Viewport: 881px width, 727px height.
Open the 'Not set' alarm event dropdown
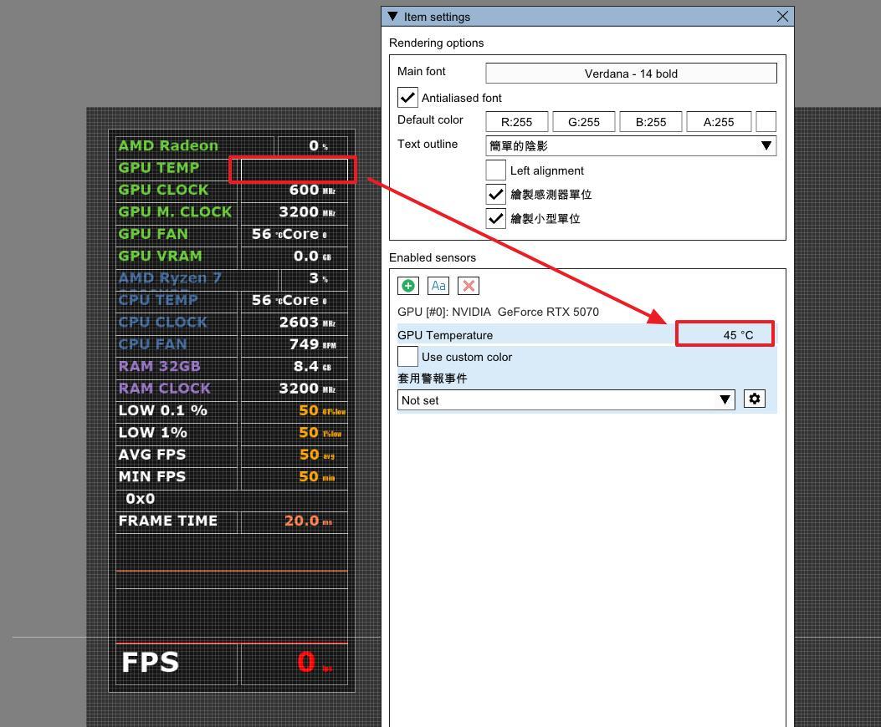pos(725,399)
